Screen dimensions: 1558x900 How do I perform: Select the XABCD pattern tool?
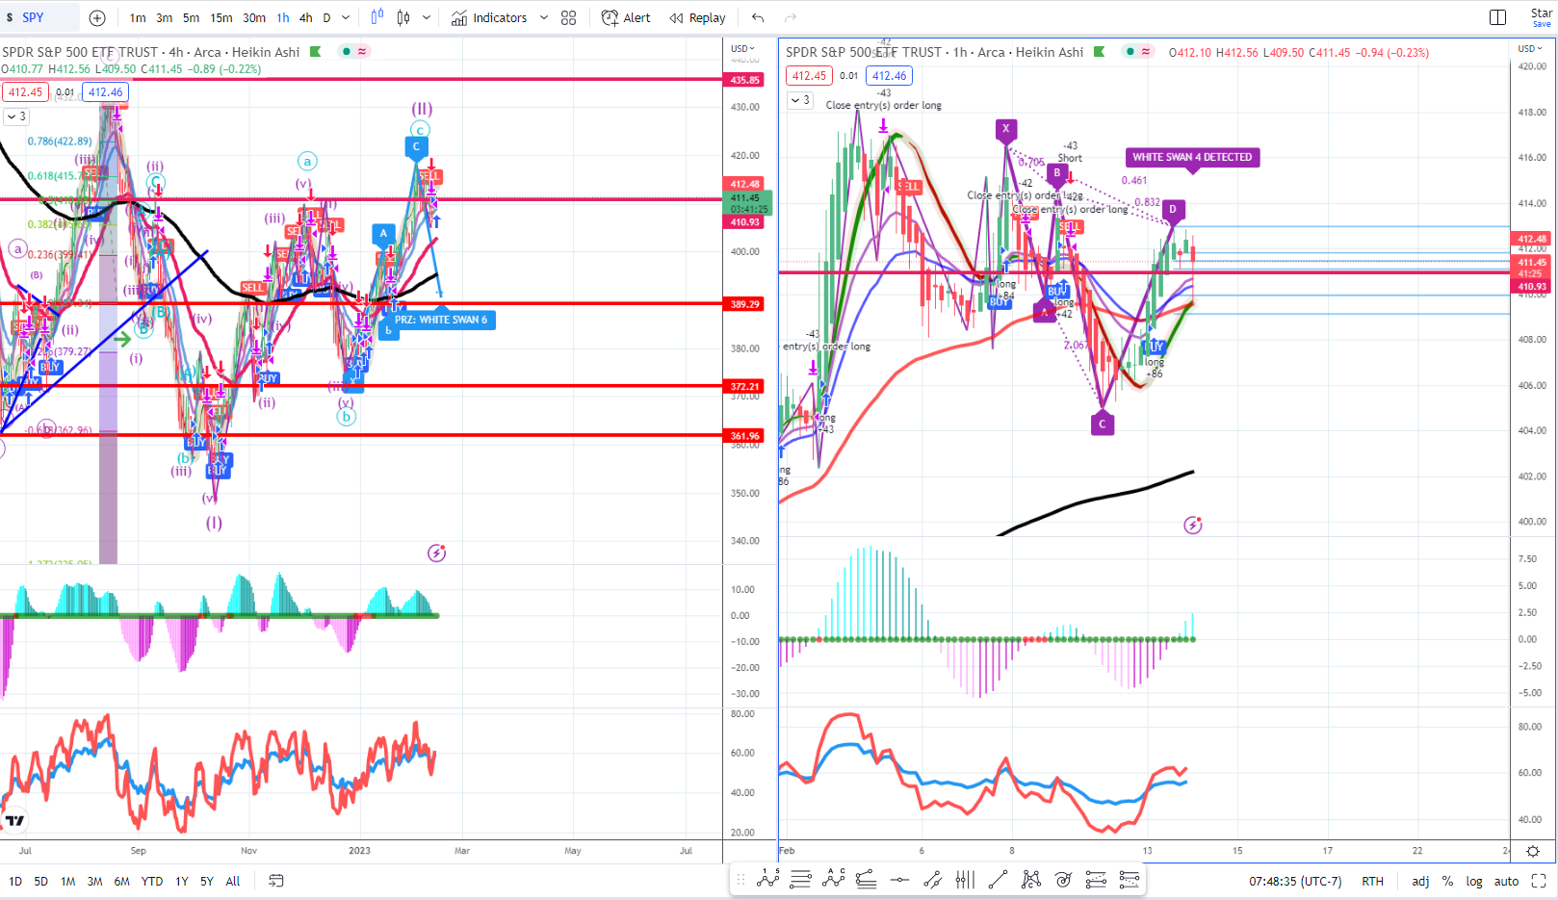(x=1030, y=878)
